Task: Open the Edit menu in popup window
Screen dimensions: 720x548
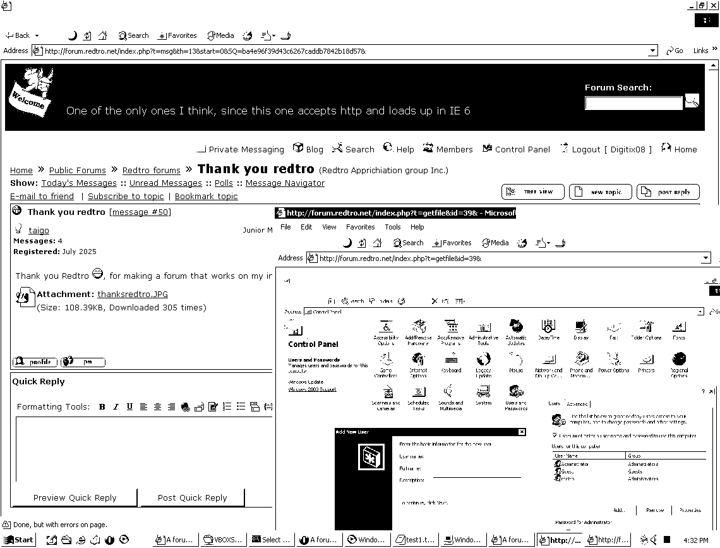Action: click(306, 227)
